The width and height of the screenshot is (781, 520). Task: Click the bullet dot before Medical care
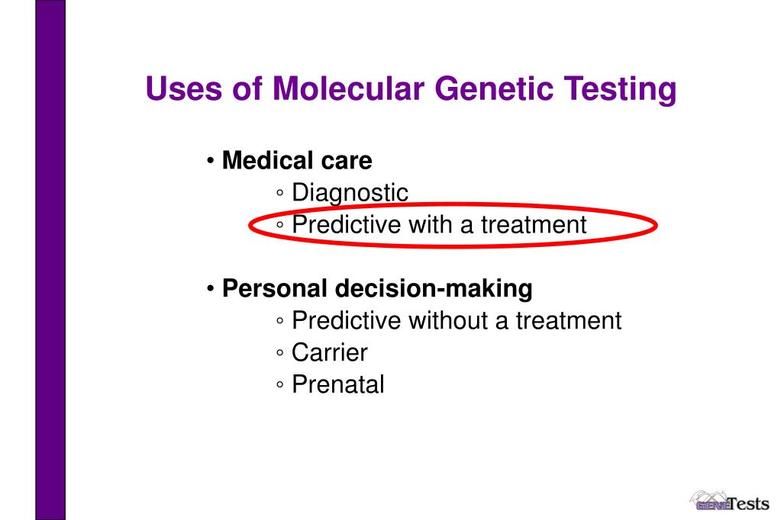(211, 161)
